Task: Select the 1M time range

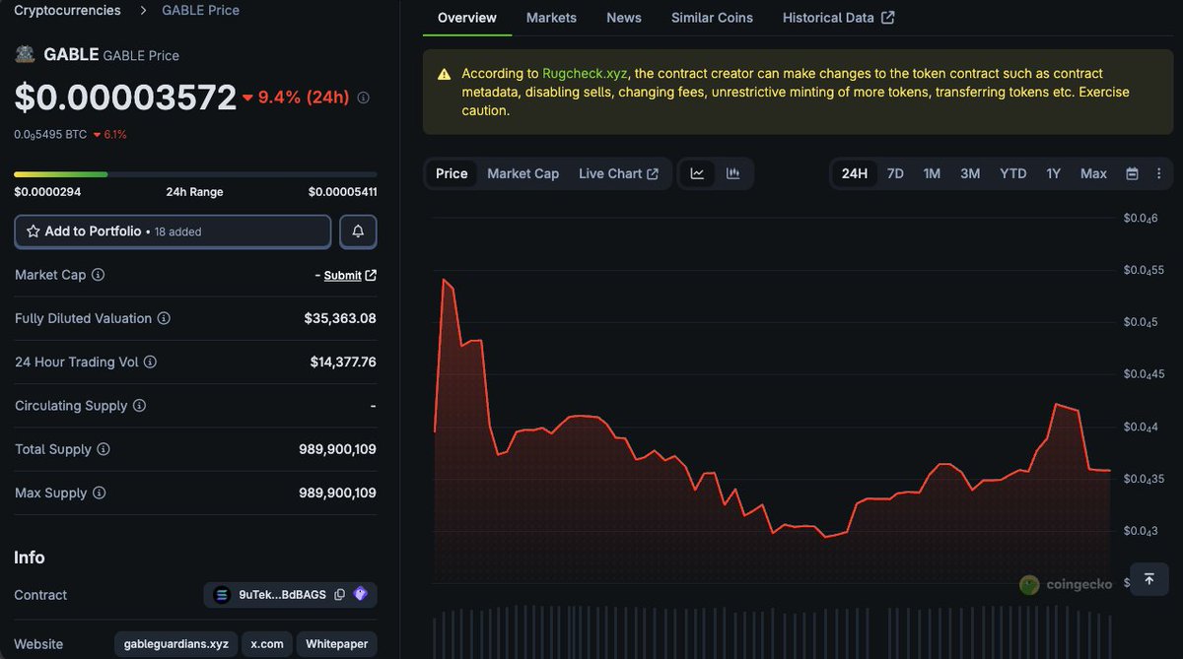Action: (932, 173)
